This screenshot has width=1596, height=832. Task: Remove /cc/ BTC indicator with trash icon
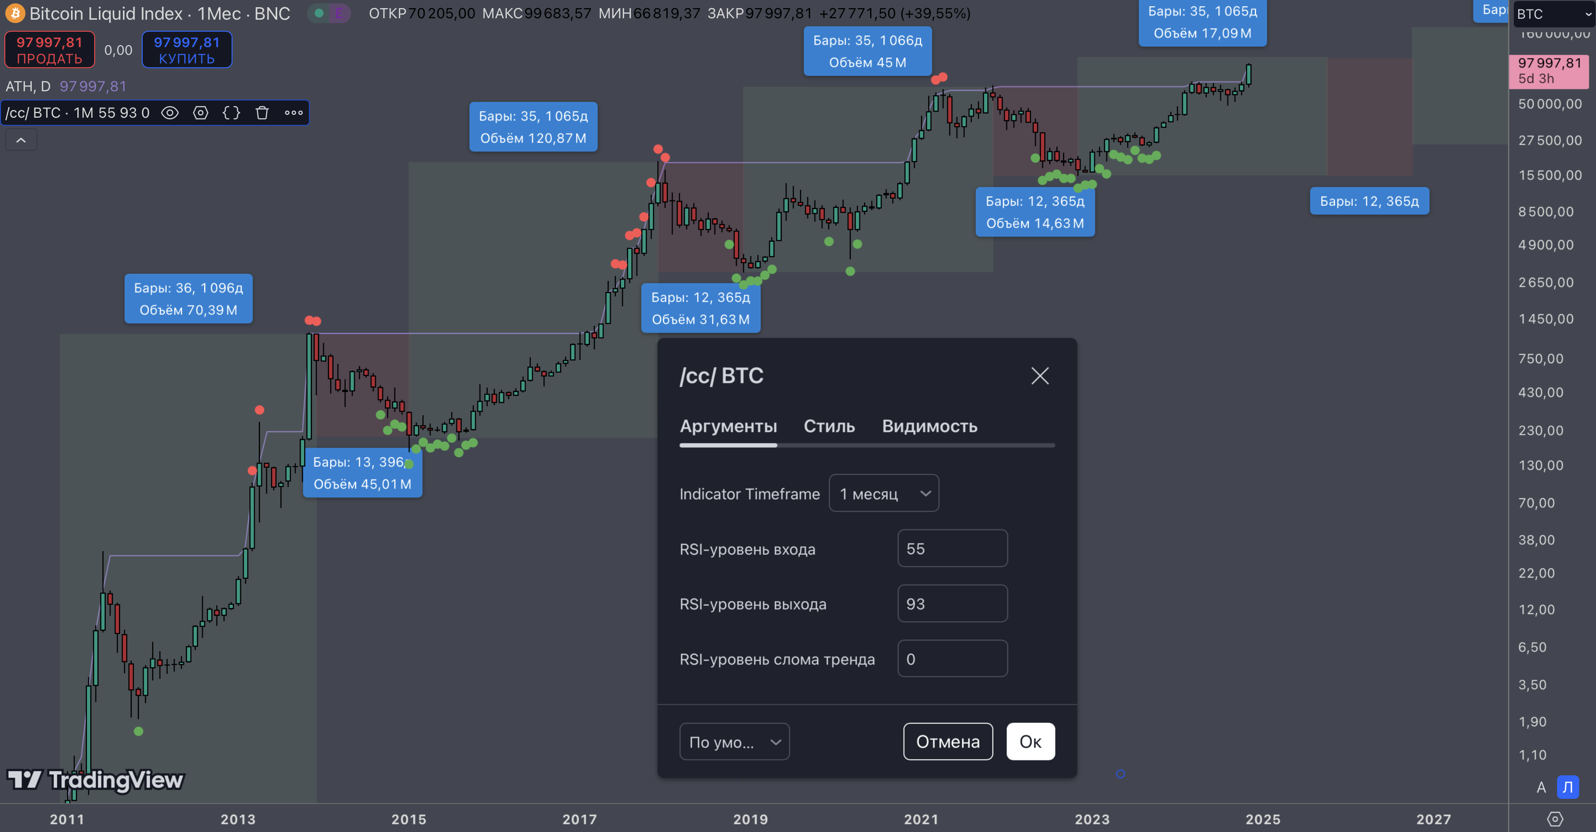click(x=262, y=113)
